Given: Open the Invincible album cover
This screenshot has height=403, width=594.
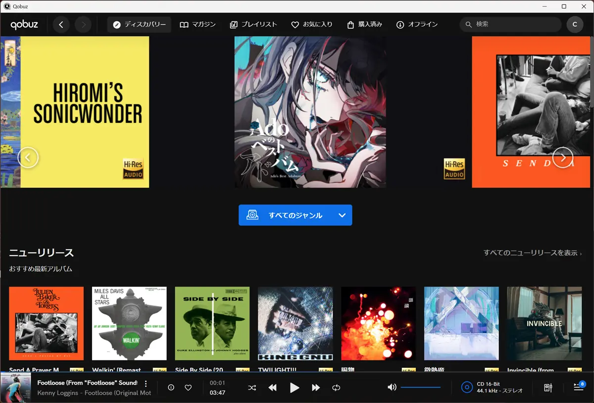Looking at the screenshot, I should (544, 324).
